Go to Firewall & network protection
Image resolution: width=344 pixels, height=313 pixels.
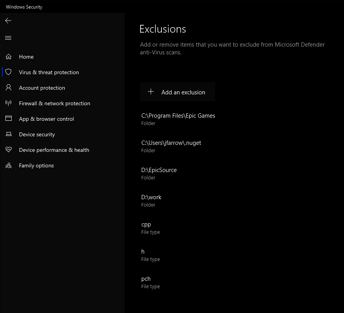pyautogui.click(x=54, y=103)
